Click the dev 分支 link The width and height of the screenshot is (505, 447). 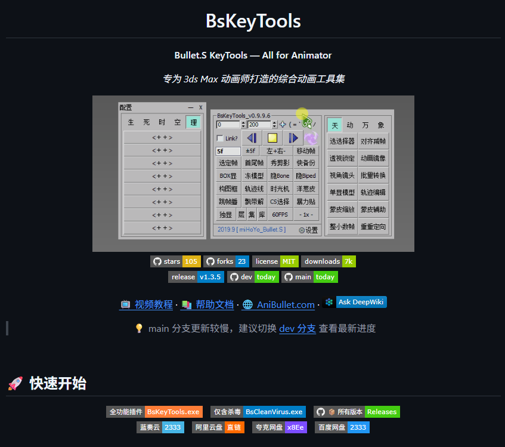298,329
